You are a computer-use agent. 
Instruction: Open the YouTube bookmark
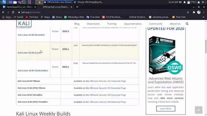[32, 17]
